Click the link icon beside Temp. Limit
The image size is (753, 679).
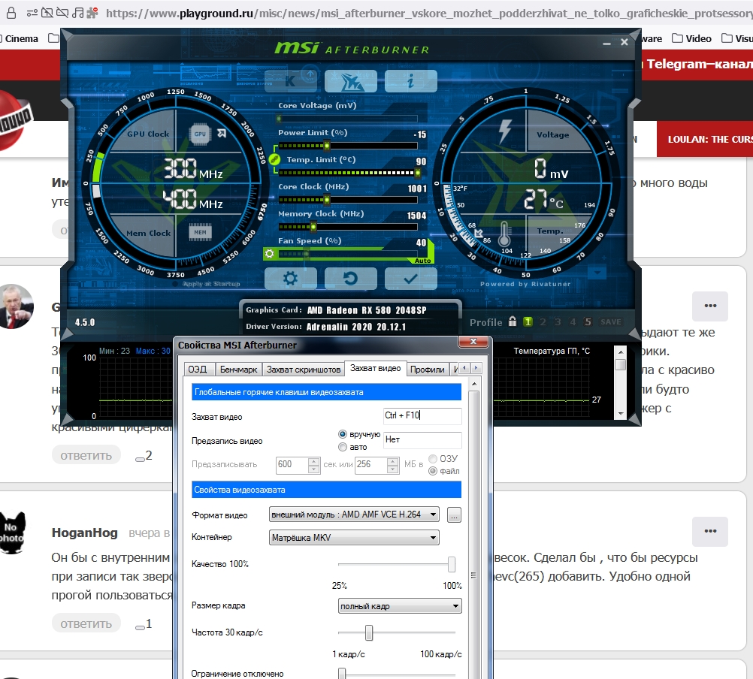pyautogui.click(x=274, y=160)
